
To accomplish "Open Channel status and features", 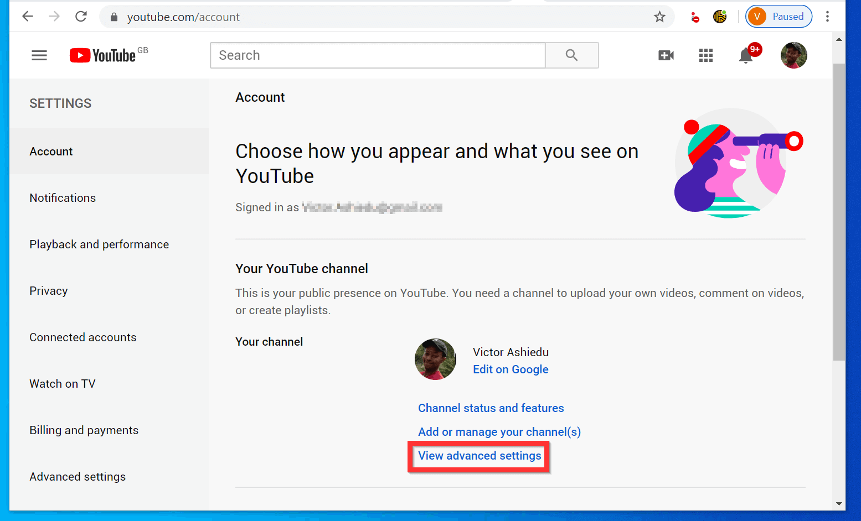I will (491, 408).
